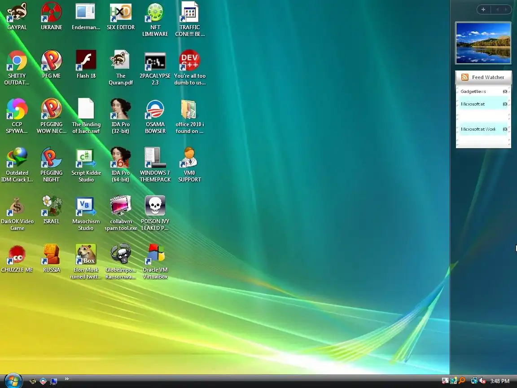Open the 'Microsoft at Work' feed entry
This screenshot has height=388, width=517.
tap(483, 129)
